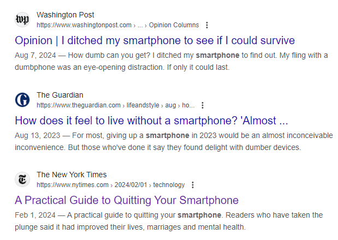The height and width of the screenshot is (240, 338).
Task: Click The New York Times site name
Action: pyautogui.click(x=72, y=175)
